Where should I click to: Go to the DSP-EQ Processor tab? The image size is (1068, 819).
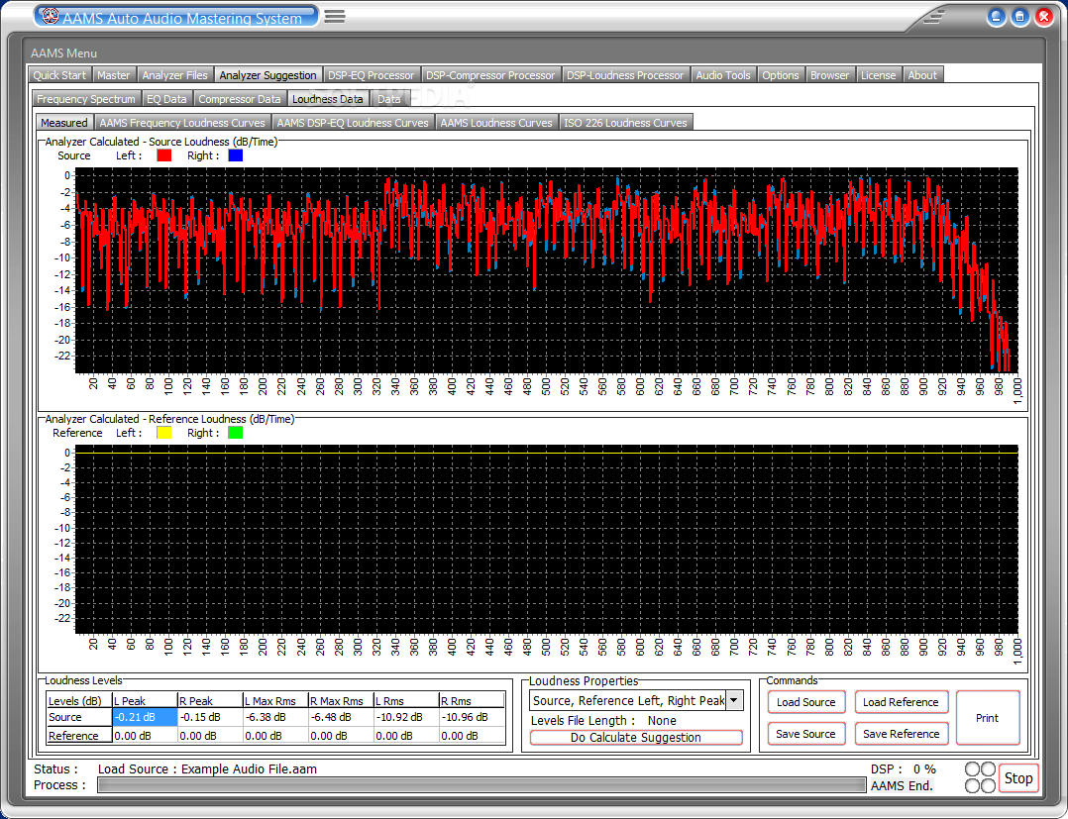pyautogui.click(x=371, y=75)
